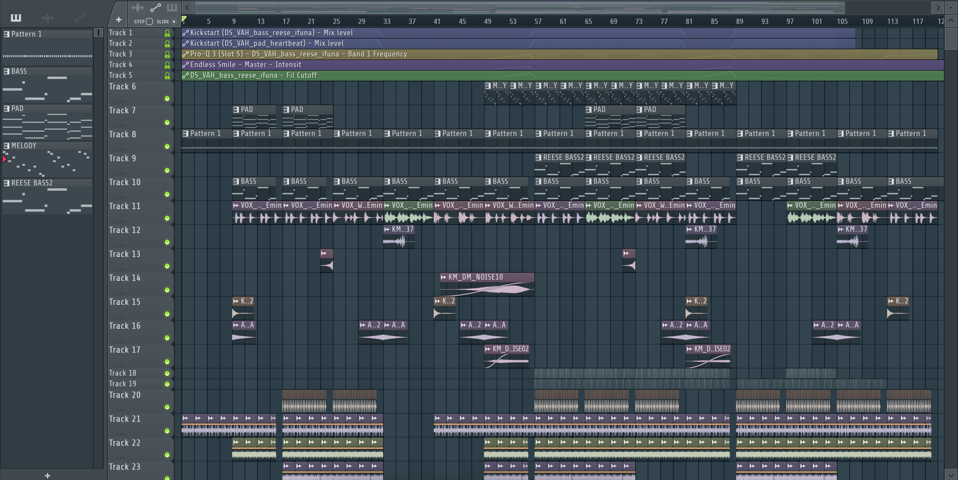Viewport: 958px width, 480px height.
Task: Click the picker panel scroll handle beside Pattern 1
Action: tap(98, 33)
